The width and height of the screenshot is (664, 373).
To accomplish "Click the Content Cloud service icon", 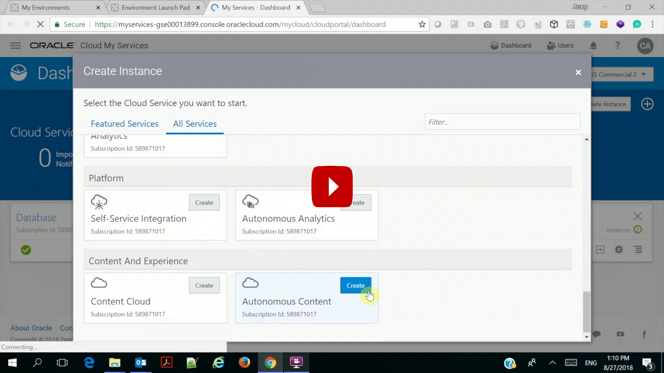I will [x=99, y=283].
